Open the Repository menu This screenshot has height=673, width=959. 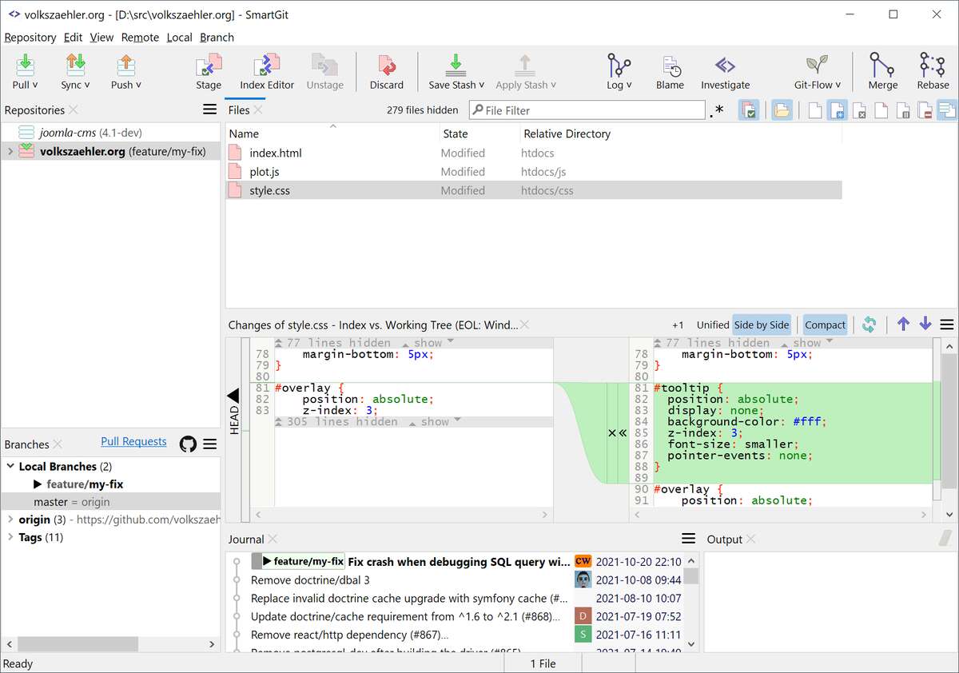pos(30,37)
